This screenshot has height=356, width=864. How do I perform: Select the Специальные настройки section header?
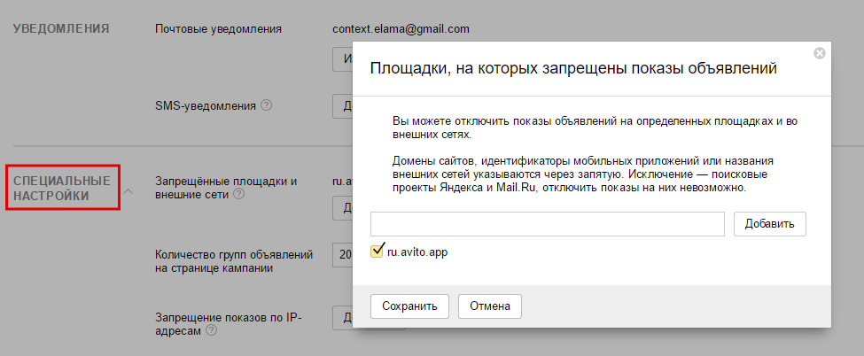[62, 188]
